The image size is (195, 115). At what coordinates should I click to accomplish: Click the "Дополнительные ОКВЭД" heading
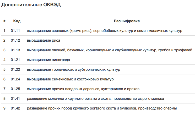point(31,5)
